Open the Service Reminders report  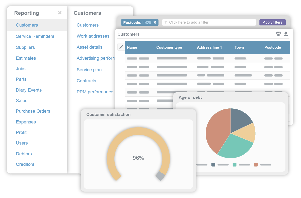(x=35, y=36)
